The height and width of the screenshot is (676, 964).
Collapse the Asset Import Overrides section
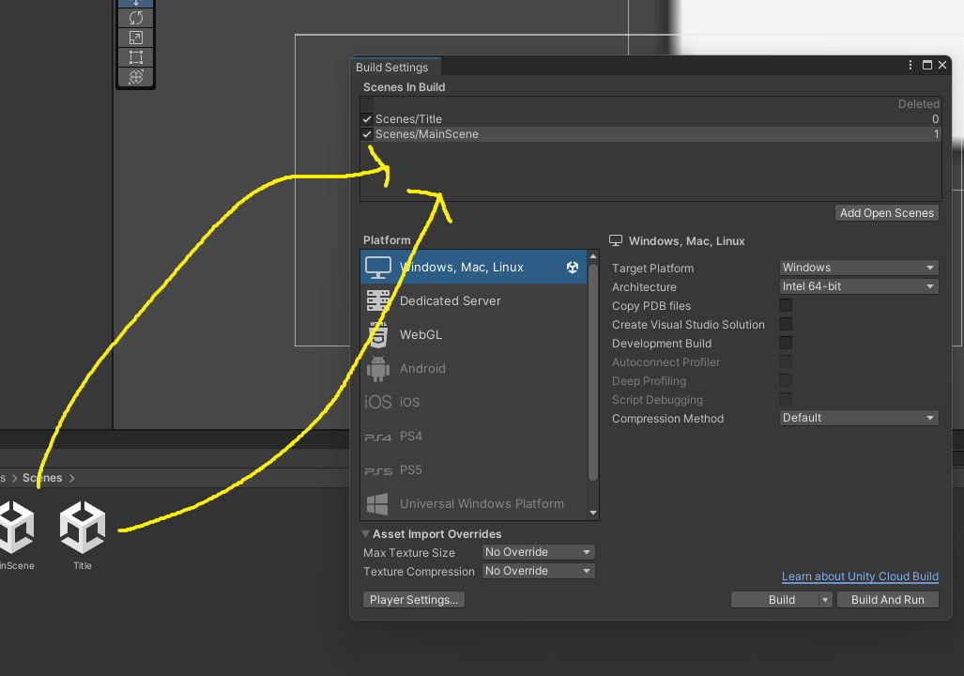coord(365,534)
